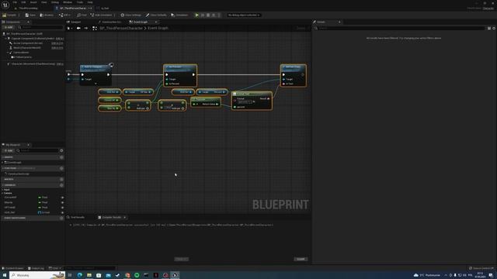Collapse the Variables section
Image resolution: width=497 pixels, height=279 pixels.
coord(2,185)
